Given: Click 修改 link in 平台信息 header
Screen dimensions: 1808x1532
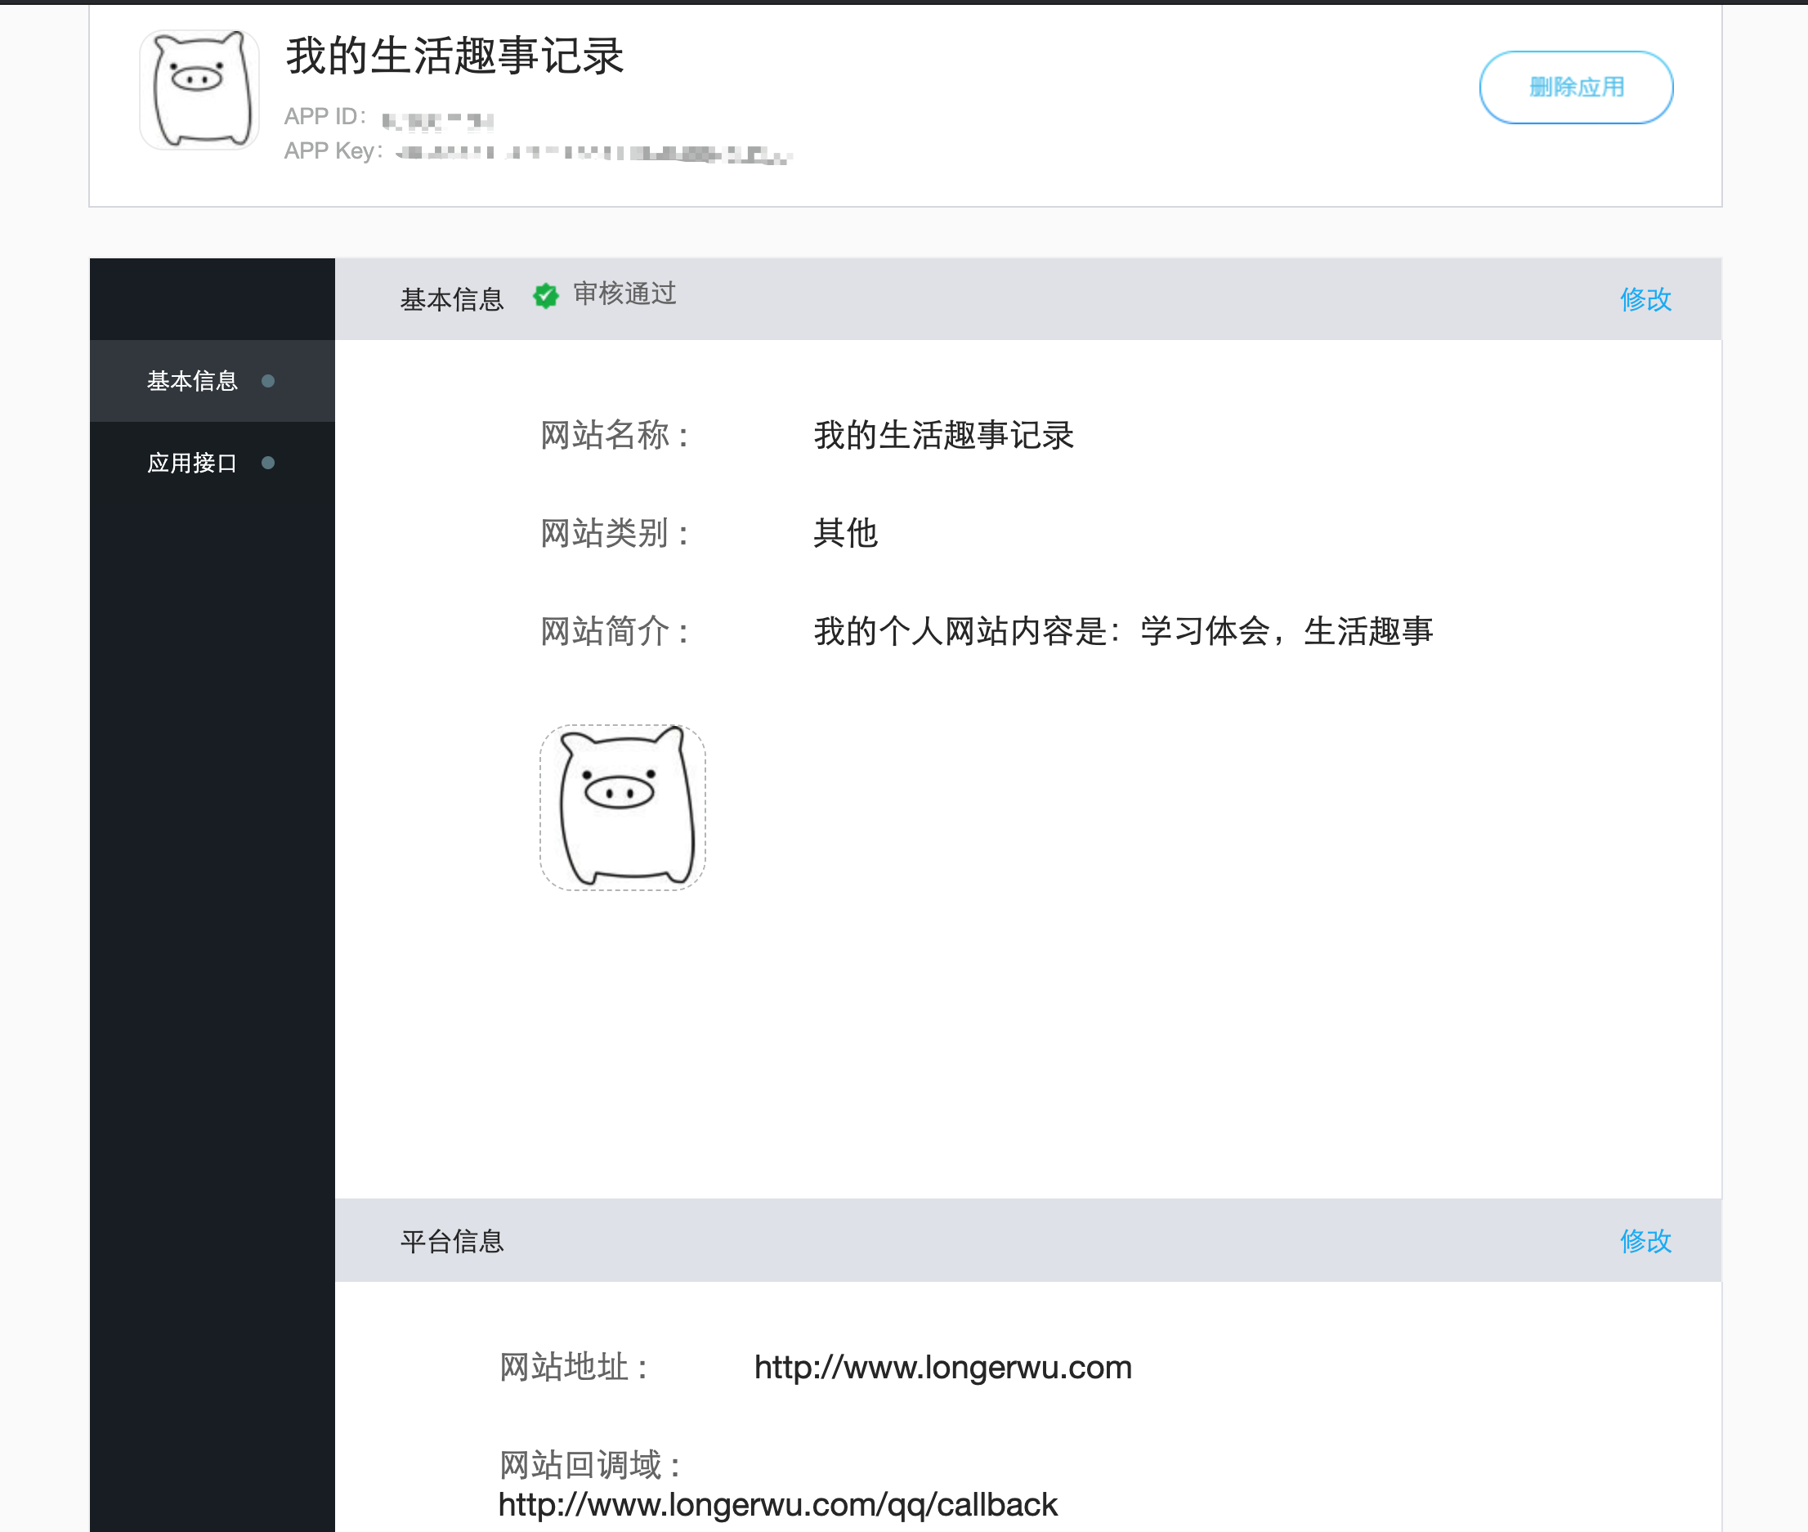Looking at the screenshot, I should 1645,1240.
